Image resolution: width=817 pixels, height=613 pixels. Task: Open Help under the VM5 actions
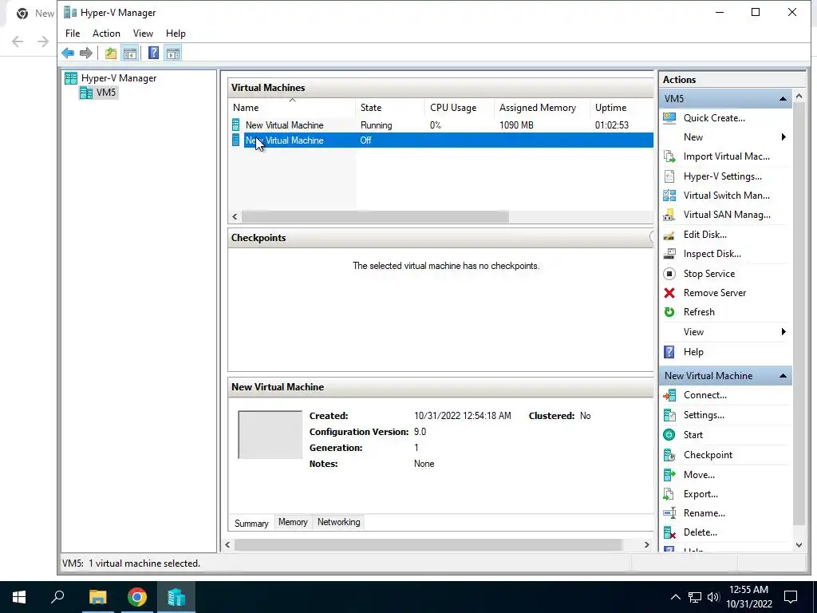(693, 352)
